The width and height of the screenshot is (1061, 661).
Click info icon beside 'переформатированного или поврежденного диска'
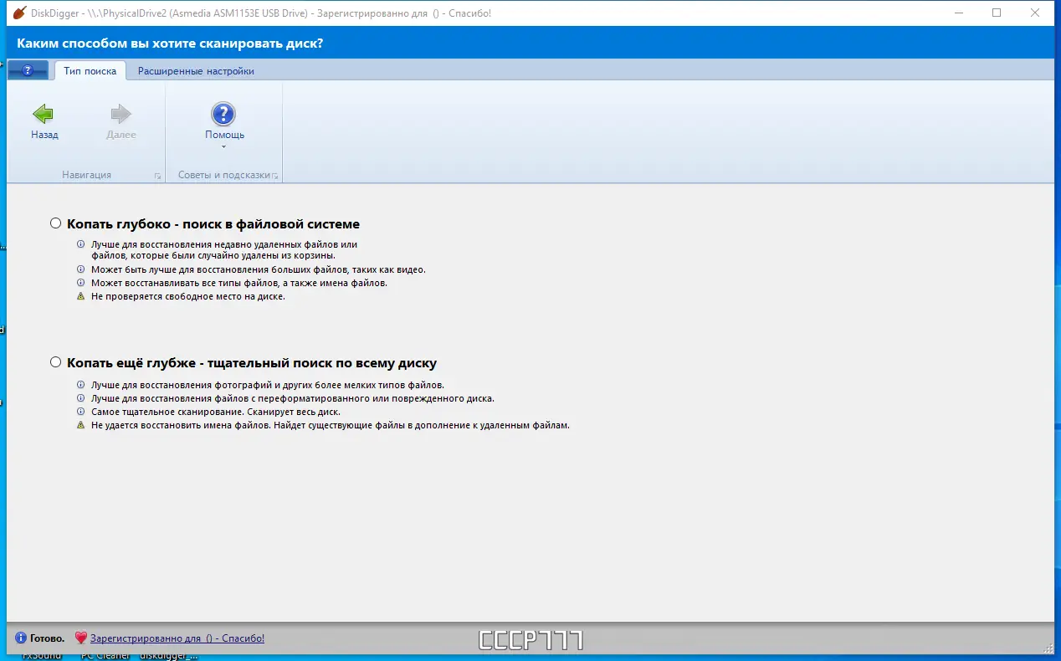click(81, 398)
